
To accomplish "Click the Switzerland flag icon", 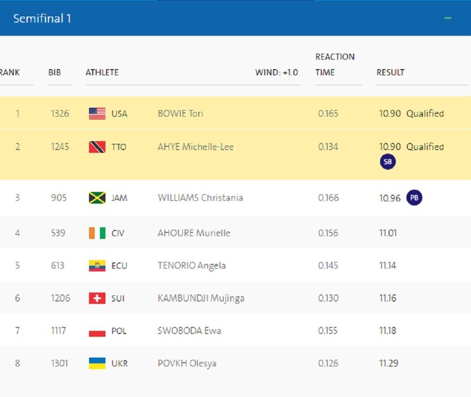I will point(97,298).
